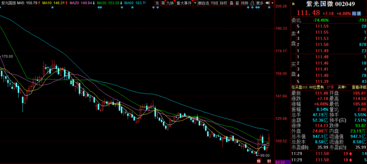Click the lock icon in chart toolbar
This screenshot has height=164, width=367.
point(252,3)
